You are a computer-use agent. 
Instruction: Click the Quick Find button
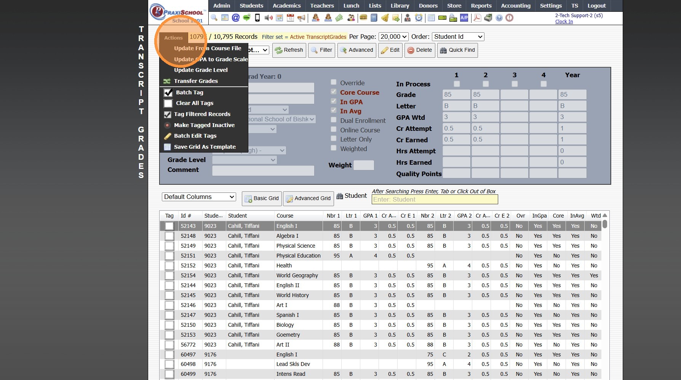(x=457, y=50)
